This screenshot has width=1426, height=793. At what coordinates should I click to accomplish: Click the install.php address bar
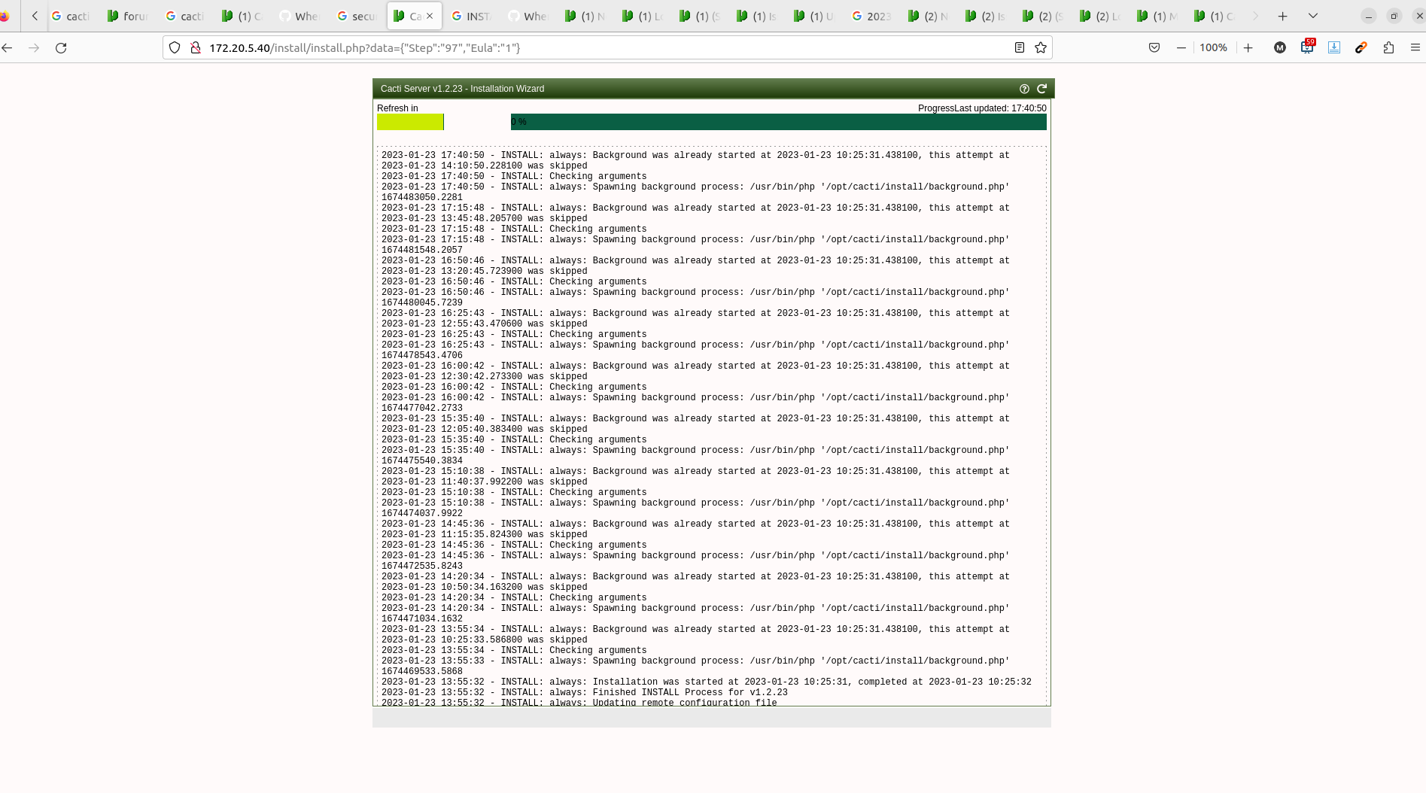(x=607, y=47)
